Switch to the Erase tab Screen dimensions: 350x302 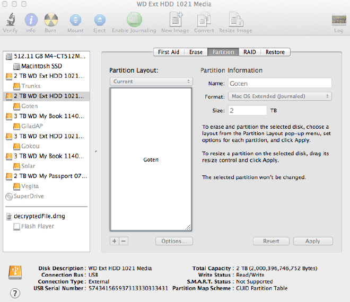196,52
